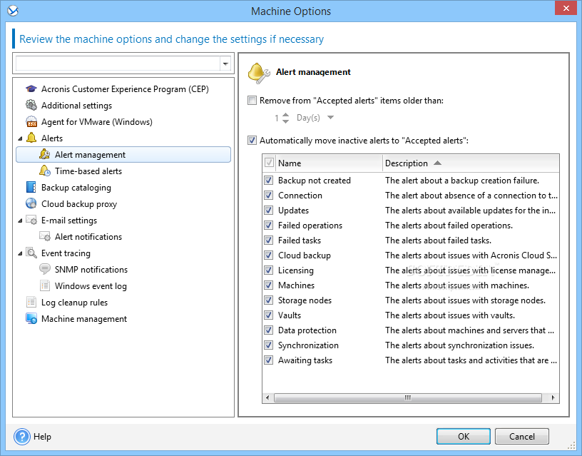
Task: Uncheck the Vaults alert checkbox
Action: coord(268,315)
